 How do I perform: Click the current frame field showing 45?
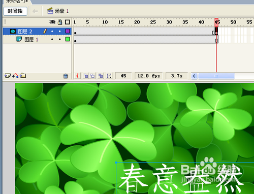(123, 76)
